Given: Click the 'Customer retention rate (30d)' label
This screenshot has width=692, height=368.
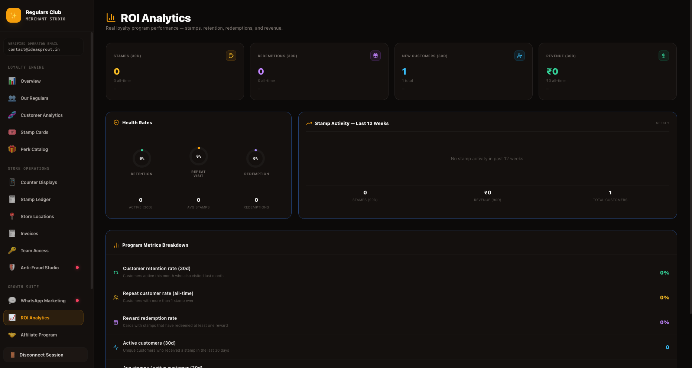Looking at the screenshot, I should pos(157,268).
